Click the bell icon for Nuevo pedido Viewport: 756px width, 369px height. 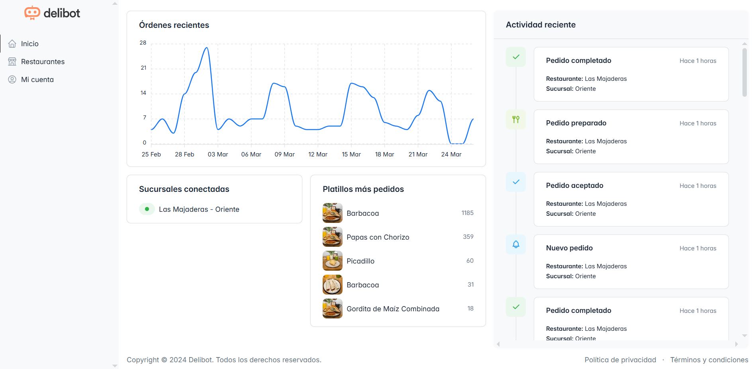(516, 244)
